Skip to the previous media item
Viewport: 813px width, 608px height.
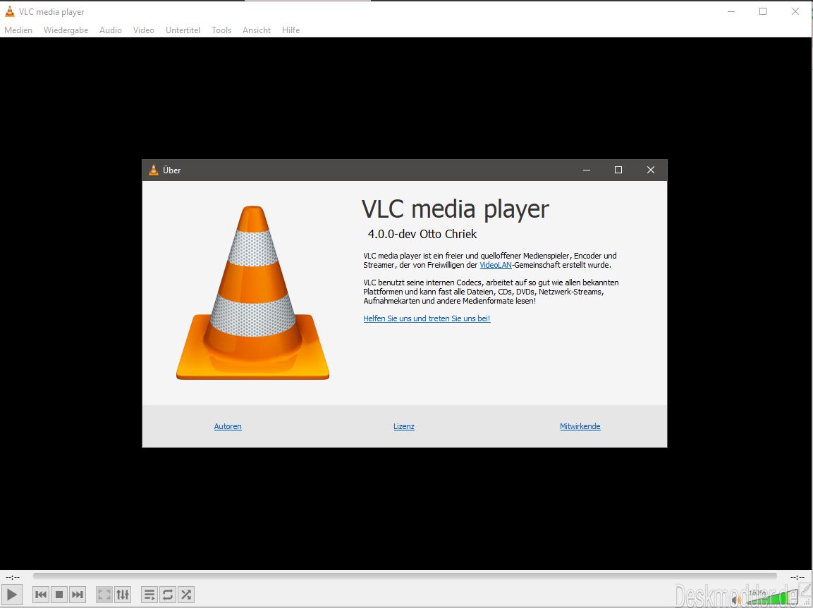[41, 595]
